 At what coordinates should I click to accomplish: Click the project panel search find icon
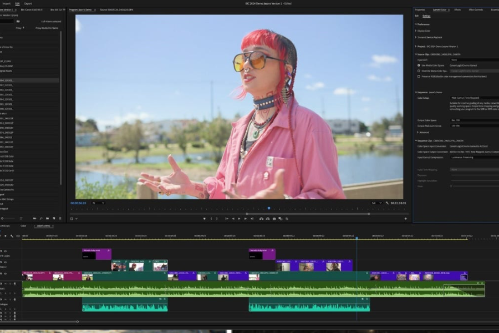(41, 218)
